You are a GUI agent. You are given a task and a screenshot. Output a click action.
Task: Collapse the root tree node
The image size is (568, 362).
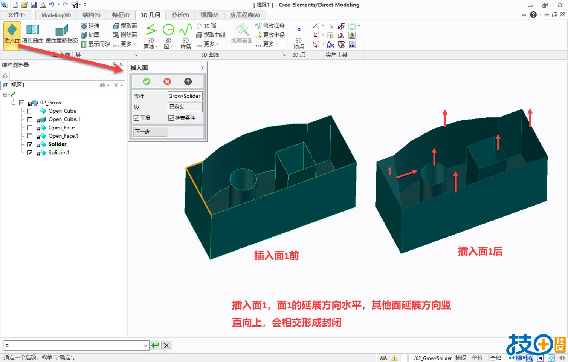[x=5, y=94]
